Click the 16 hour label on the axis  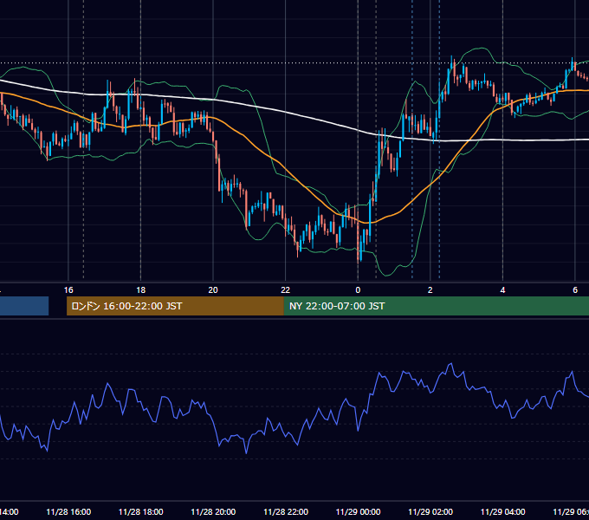tap(68, 290)
